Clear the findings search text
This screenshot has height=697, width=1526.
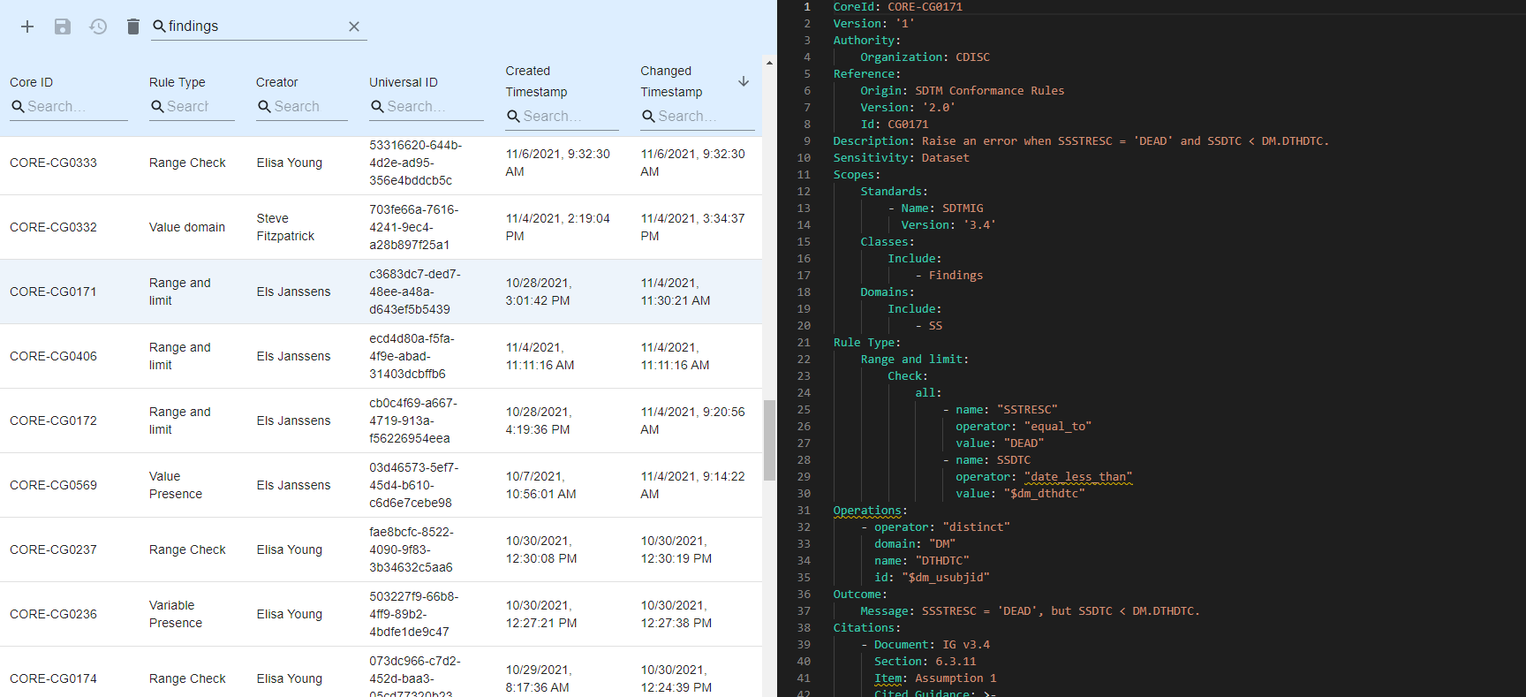[354, 27]
